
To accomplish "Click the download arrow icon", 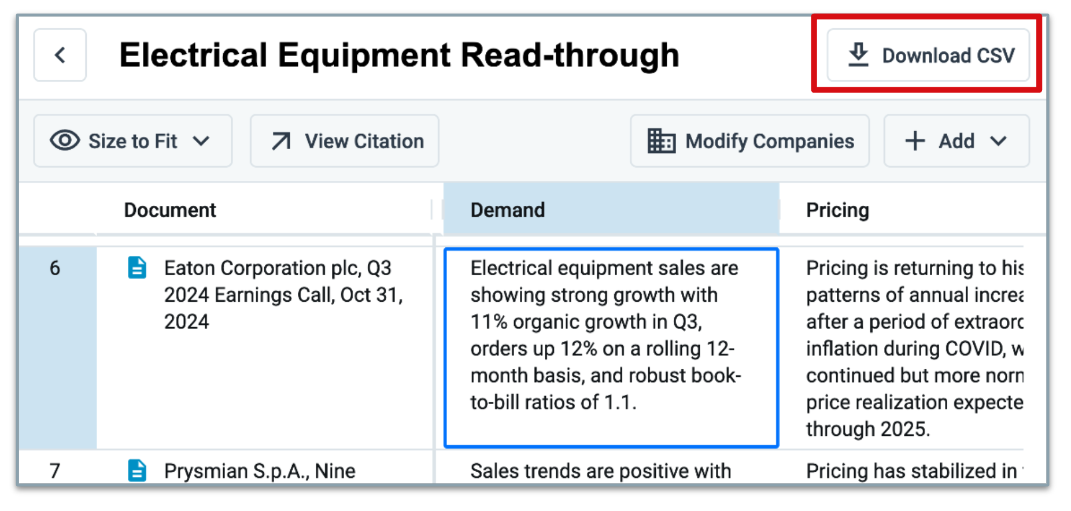I will pos(858,55).
